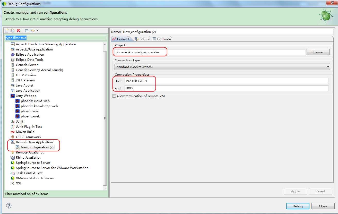Click the JUnit Plug-in Test icon
This screenshot has width=338, height=214.
[13, 127]
